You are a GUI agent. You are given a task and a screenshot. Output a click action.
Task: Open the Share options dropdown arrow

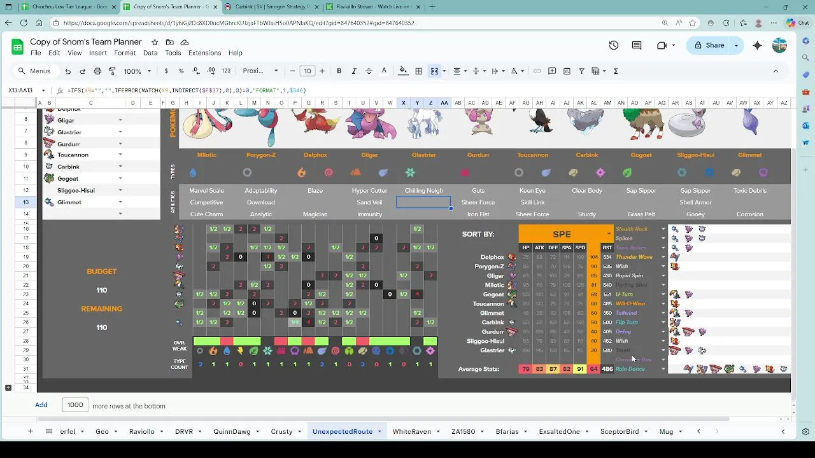(x=736, y=45)
